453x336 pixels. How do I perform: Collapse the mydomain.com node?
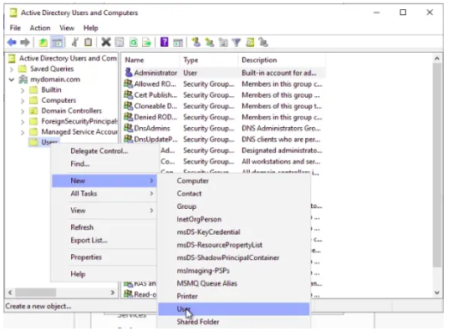pyautogui.click(x=12, y=79)
